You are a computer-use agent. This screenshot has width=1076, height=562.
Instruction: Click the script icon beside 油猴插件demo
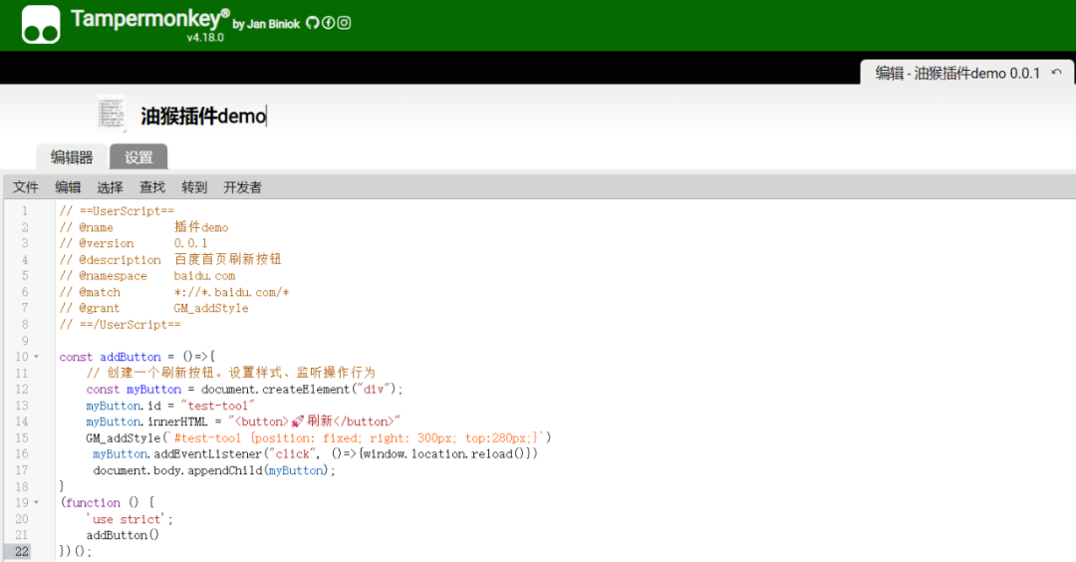coord(112,114)
